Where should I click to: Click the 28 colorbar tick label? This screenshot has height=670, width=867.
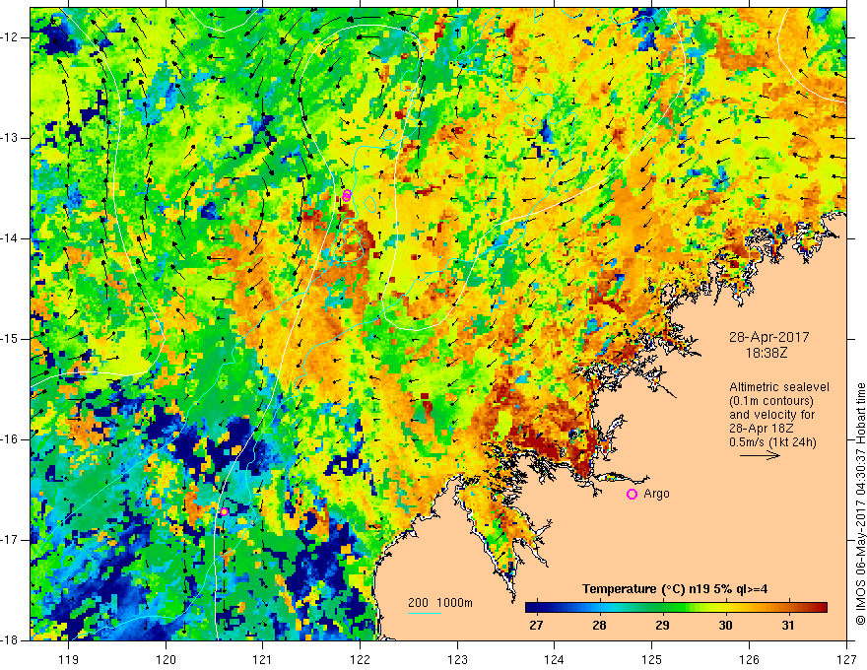[x=599, y=626]
